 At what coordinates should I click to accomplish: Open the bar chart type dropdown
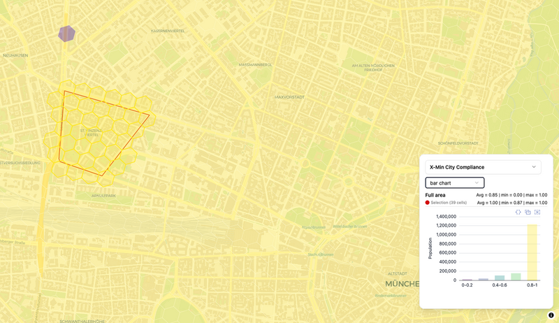(455, 183)
